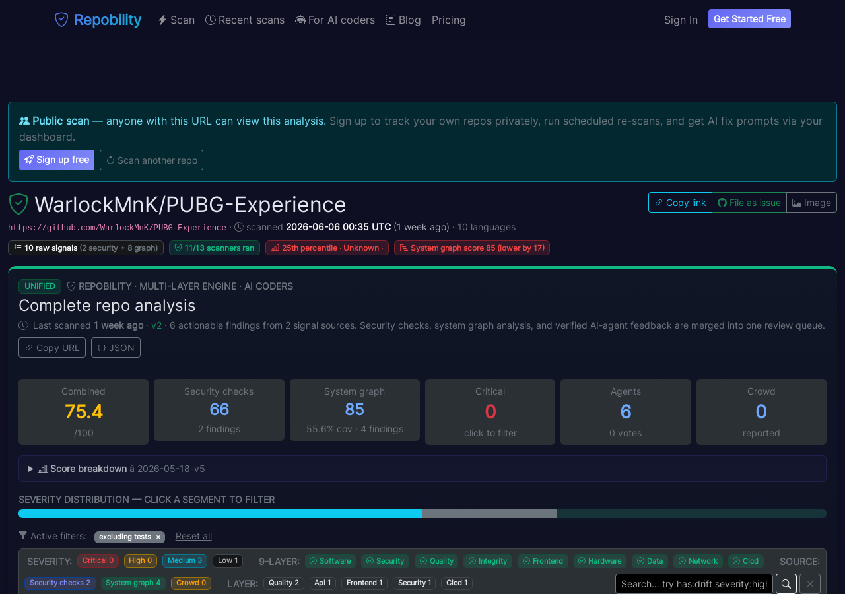This screenshot has width=845, height=594.
Task: Click Reset all filters link
Action: [193, 536]
